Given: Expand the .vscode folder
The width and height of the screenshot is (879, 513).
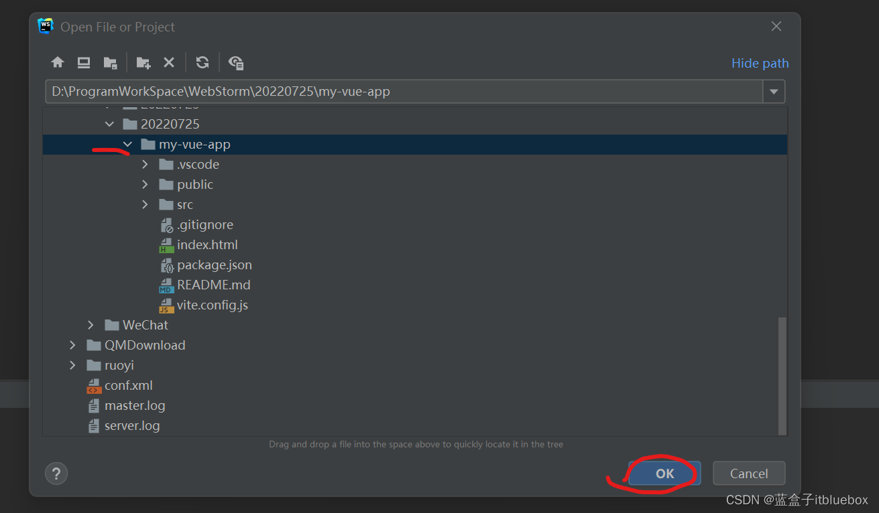Looking at the screenshot, I should pos(145,164).
